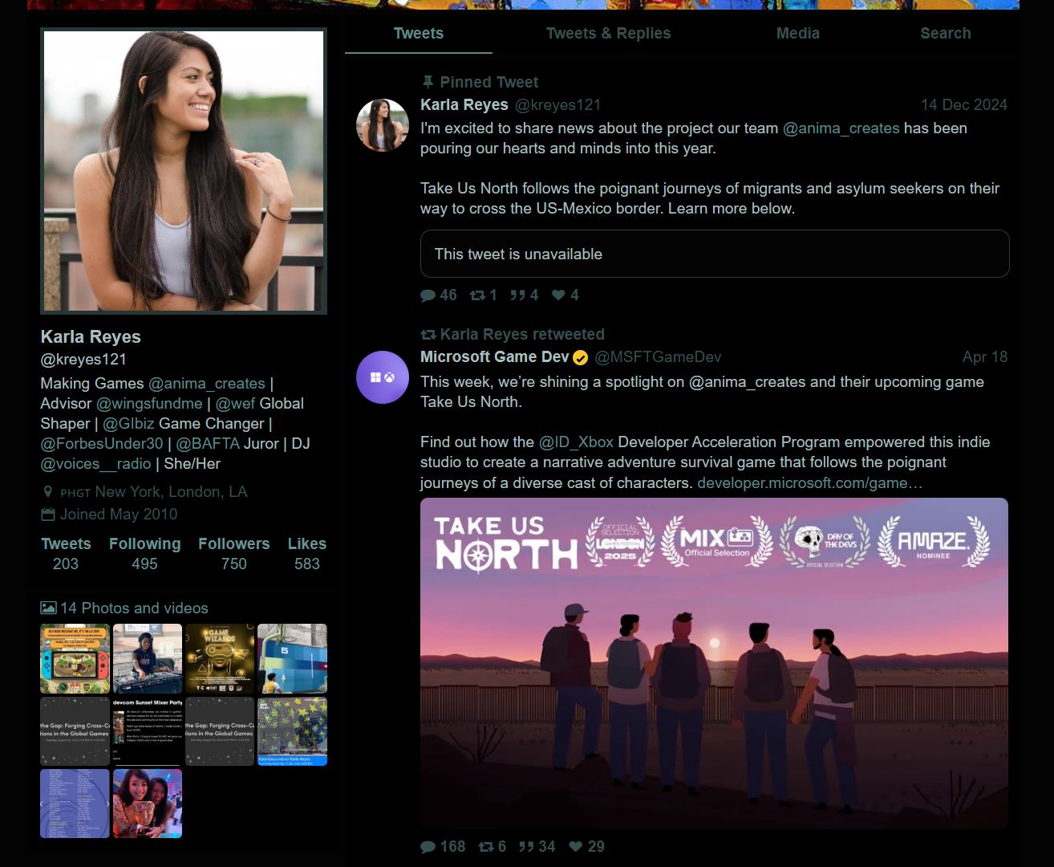Screen dimensions: 1054x867
Task: Open the Tweets tab
Action: point(419,34)
